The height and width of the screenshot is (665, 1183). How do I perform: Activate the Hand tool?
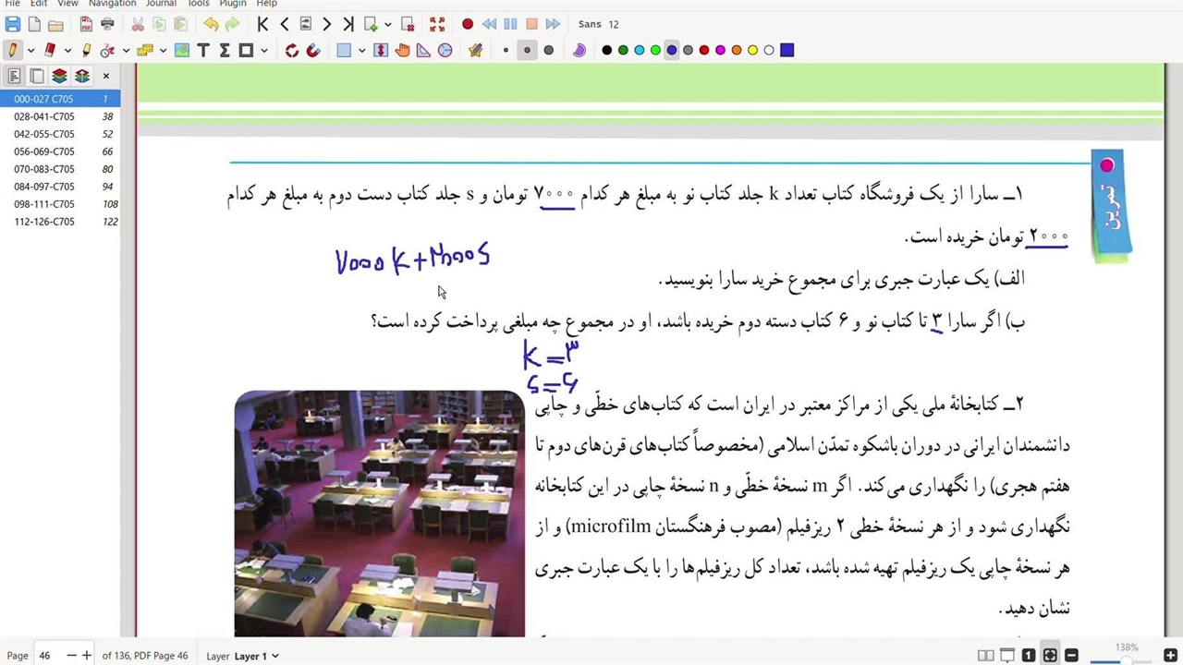click(402, 51)
